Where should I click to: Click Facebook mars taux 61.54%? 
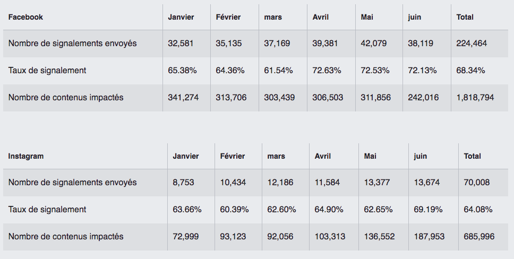point(278,71)
